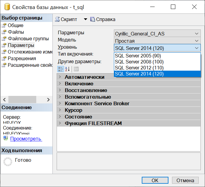205x187 pixels.
Task: Choose highlighted SQL Server 2014 (120) option
Action: tap(157, 74)
